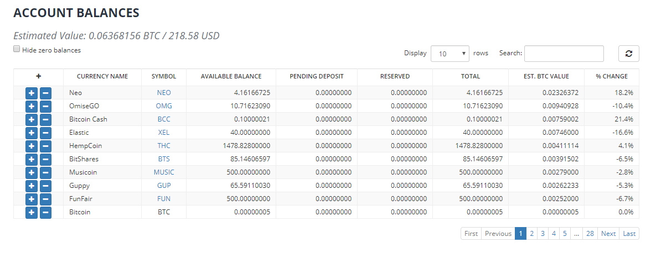Open the BCC symbol link
The image size is (656, 258).
[164, 119]
